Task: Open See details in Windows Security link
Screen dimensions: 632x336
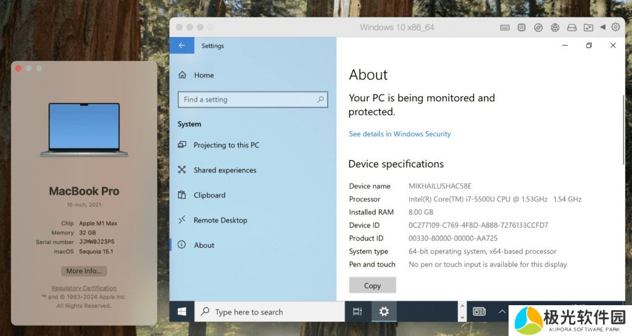Action: point(399,134)
